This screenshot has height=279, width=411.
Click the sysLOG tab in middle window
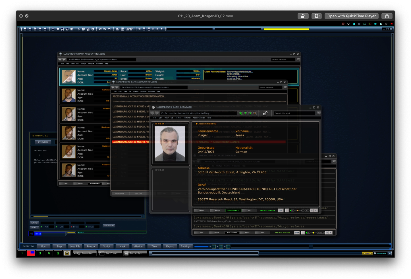(x=138, y=193)
